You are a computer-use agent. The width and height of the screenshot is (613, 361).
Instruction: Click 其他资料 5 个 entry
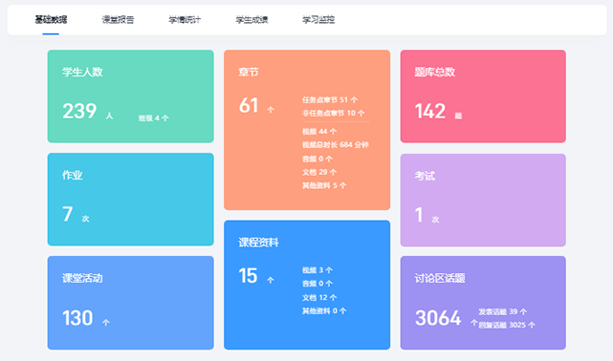[x=323, y=185]
